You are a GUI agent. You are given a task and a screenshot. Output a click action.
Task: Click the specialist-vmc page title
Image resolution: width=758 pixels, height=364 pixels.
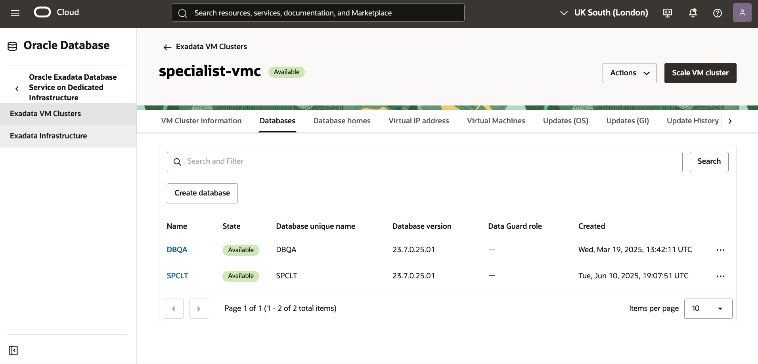pyautogui.click(x=210, y=71)
